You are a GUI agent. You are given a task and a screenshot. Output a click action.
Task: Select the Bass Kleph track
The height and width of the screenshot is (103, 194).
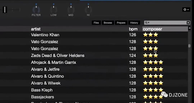(x=94, y=90)
